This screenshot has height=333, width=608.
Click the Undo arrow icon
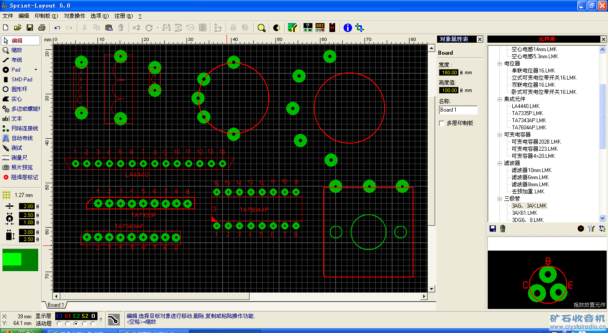[x=57, y=28]
